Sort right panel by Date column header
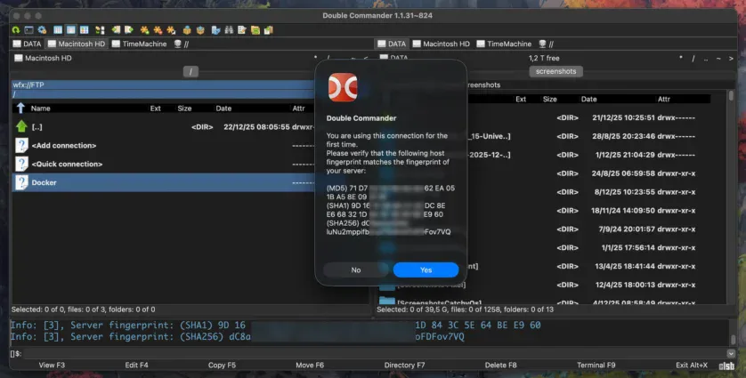The width and height of the screenshot is (746, 378). [x=588, y=99]
